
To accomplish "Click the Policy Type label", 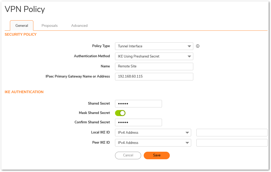I will [x=101, y=46].
